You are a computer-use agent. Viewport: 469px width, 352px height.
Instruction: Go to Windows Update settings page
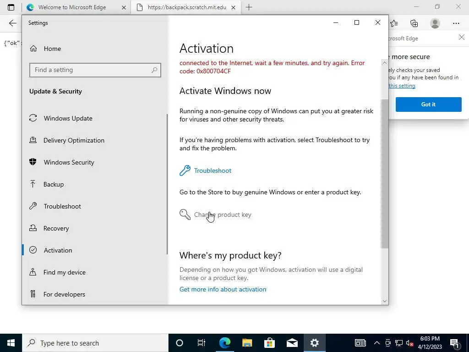[x=68, y=118]
